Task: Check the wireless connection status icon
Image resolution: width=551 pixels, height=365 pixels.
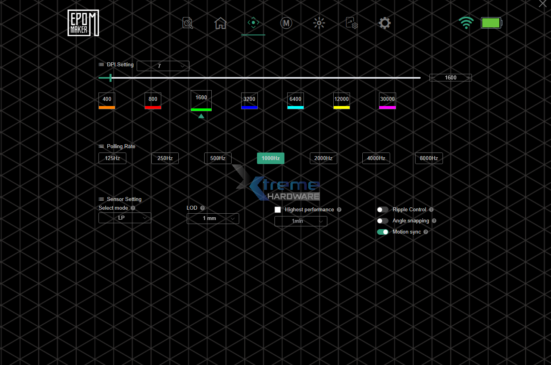Action: (466, 23)
